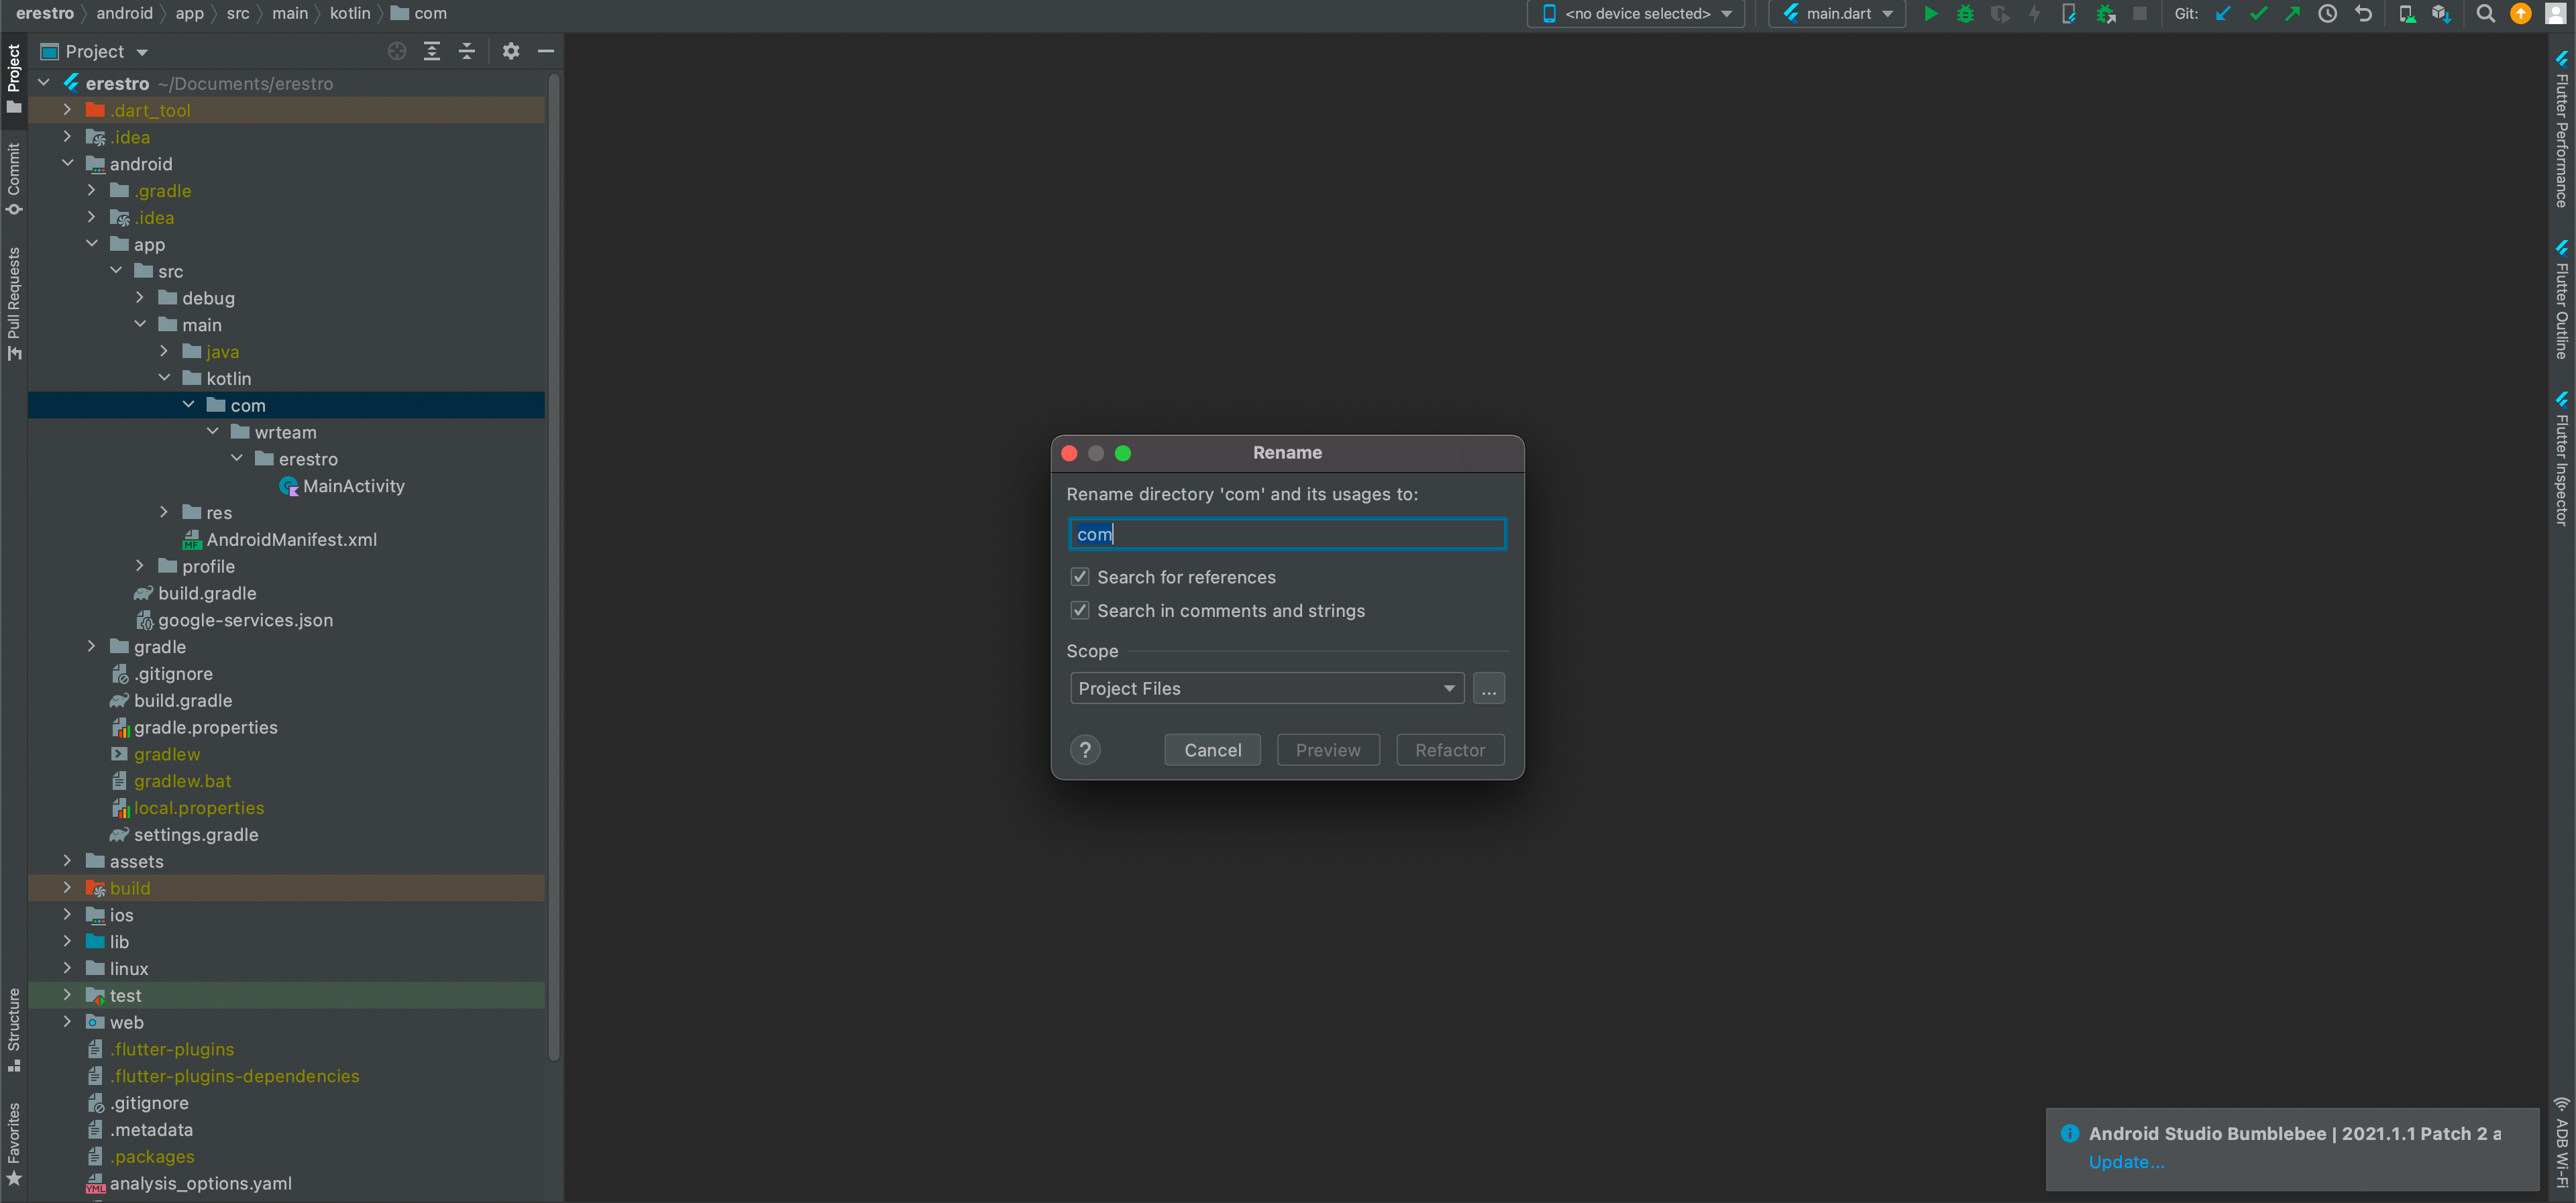Click the Cancel button in Rename dialog
This screenshot has height=1203, width=2576.
point(1212,748)
